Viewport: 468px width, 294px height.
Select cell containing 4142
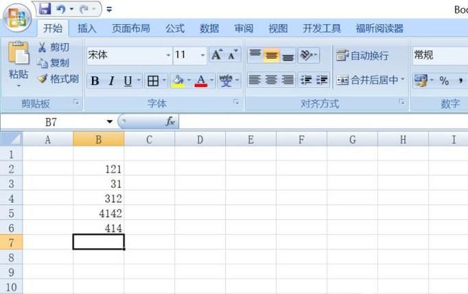tap(99, 213)
